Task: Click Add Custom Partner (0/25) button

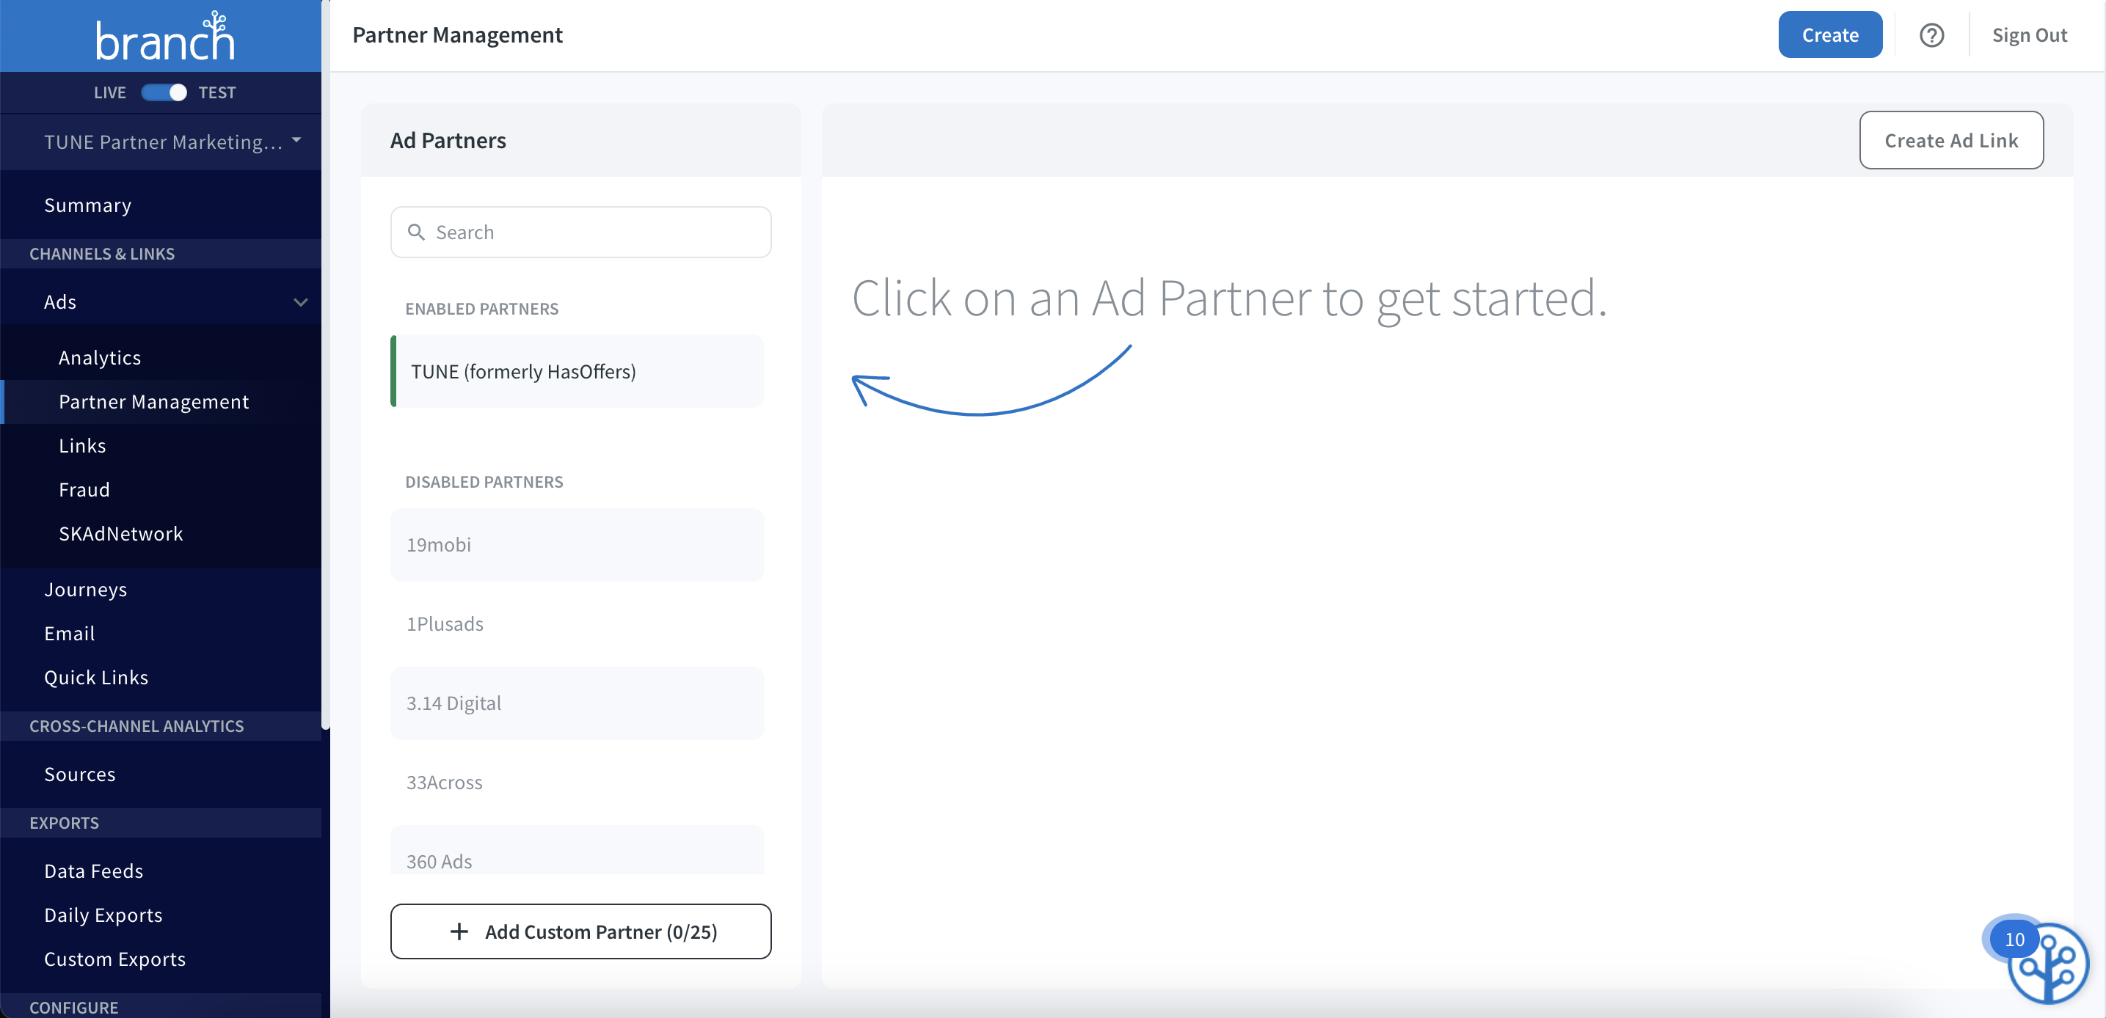Action: [x=580, y=931]
